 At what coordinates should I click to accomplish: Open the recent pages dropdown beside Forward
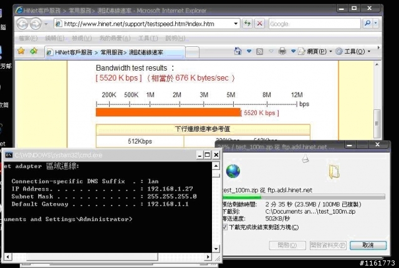point(46,24)
